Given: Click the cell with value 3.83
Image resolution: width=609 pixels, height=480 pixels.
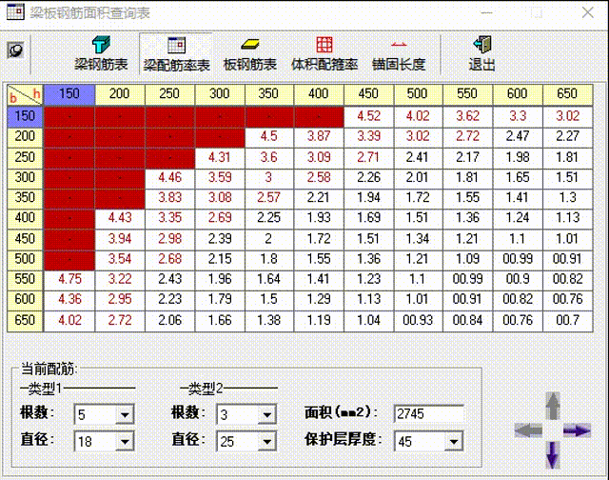Looking at the screenshot, I should point(169,198).
